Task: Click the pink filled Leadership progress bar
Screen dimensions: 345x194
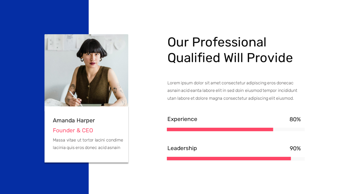Action: tap(229, 159)
